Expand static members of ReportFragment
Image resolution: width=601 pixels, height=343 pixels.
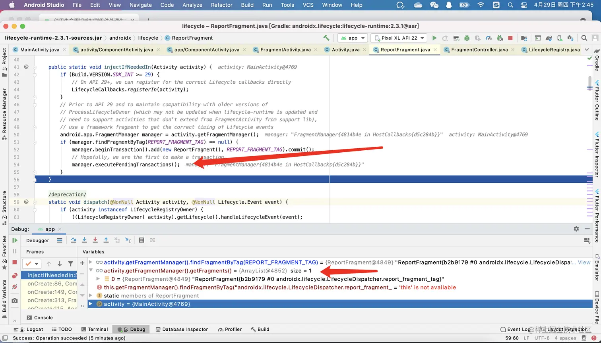click(x=91, y=295)
